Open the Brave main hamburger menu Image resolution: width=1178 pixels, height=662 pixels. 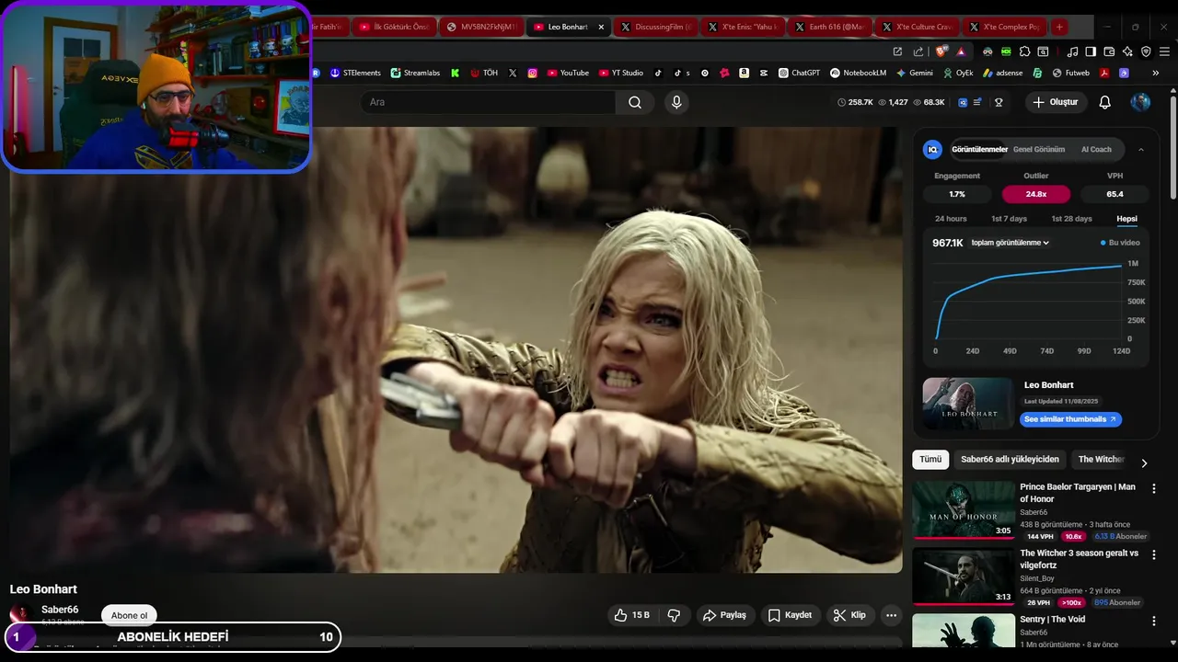(1164, 51)
